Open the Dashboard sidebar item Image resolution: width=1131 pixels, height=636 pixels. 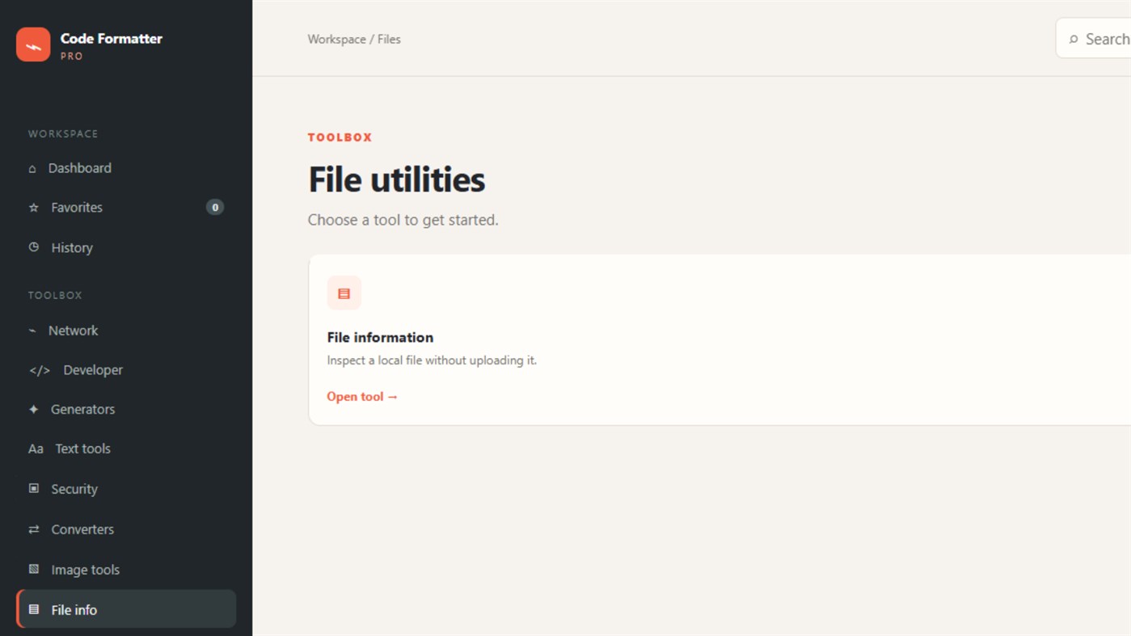click(x=126, y=168)
